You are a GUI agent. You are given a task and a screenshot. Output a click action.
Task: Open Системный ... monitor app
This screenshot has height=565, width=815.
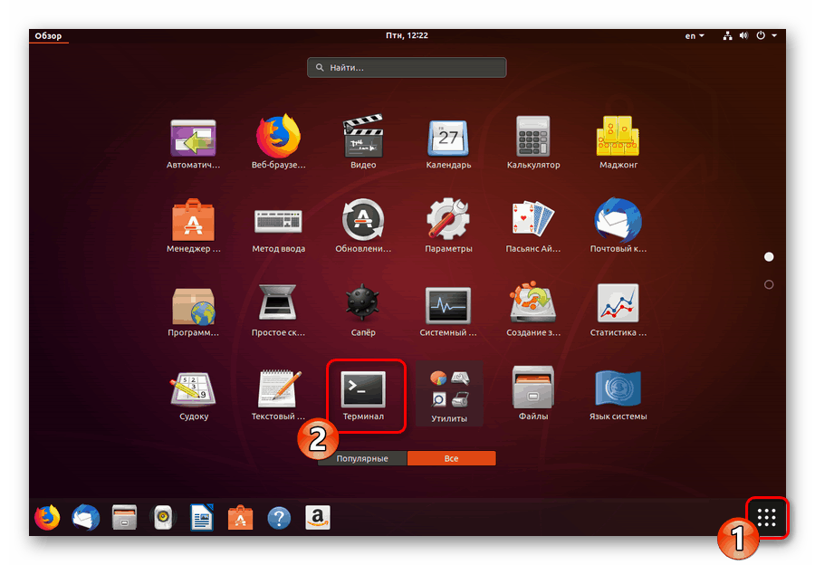(x=448, y=311)
